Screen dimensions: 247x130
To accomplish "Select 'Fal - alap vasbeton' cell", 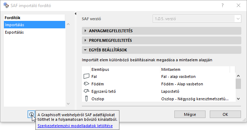I will point(178,77).
